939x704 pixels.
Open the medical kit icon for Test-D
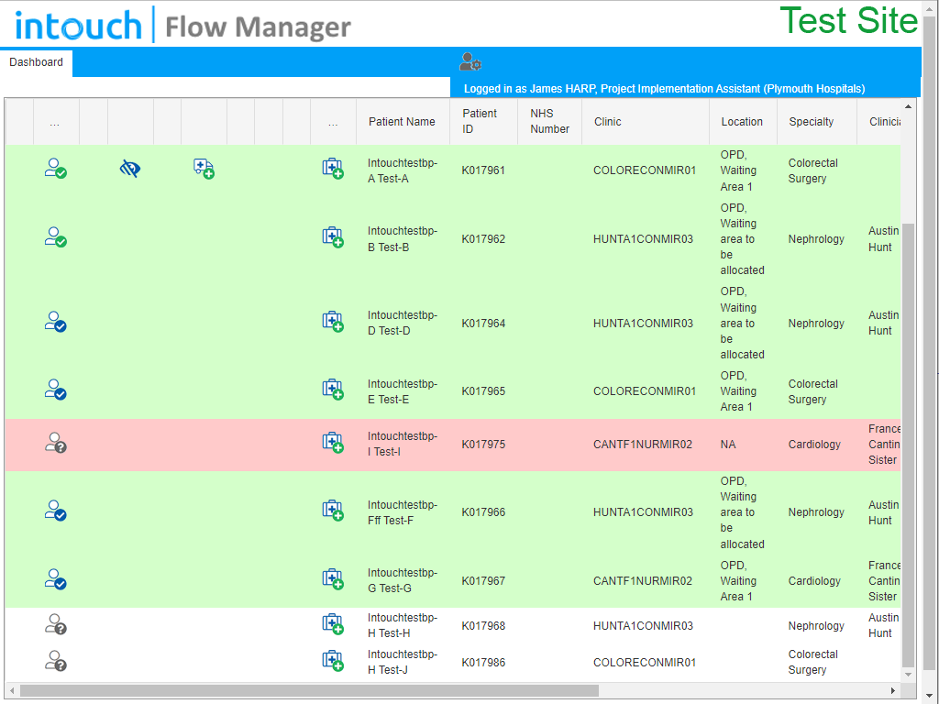[x=333, y=322]
